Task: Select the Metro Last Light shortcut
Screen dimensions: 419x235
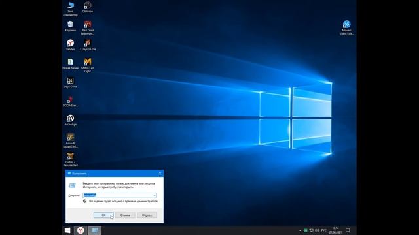Action: click(x=87, y=65)
